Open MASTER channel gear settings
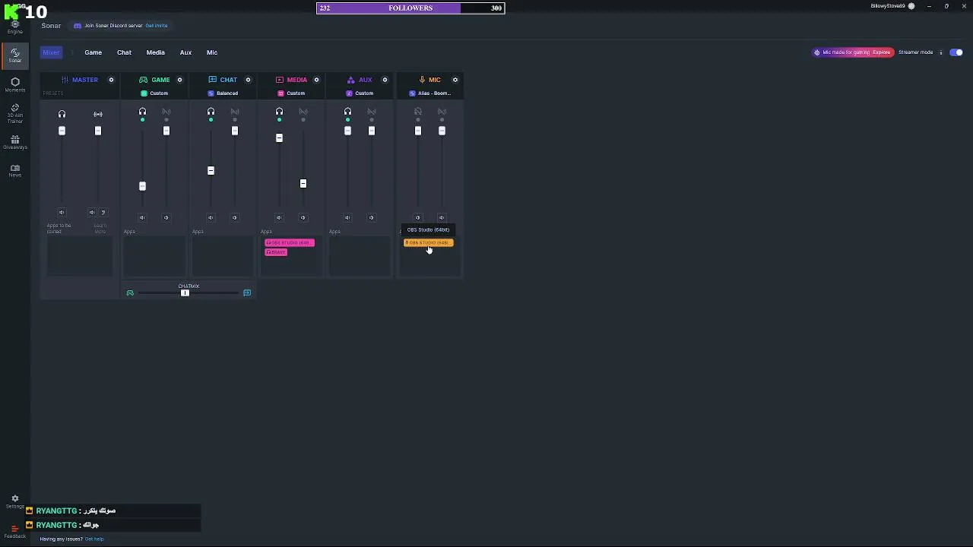This screenshot has width=973, height=547. point(111,80)
